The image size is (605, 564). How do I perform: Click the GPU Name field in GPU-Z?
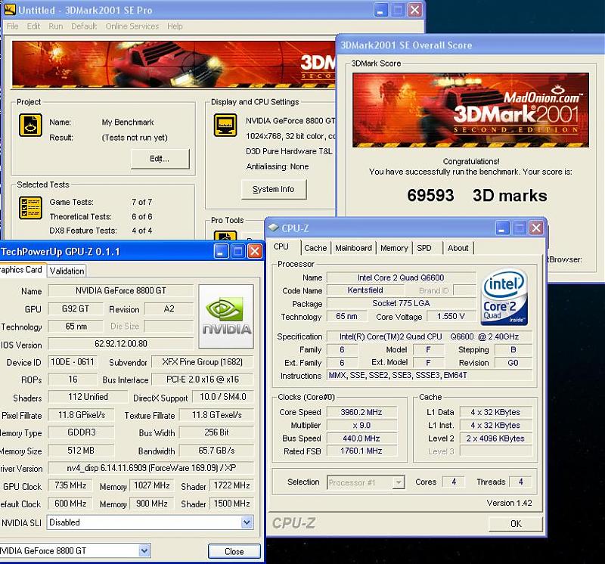[x=120, y=290]
